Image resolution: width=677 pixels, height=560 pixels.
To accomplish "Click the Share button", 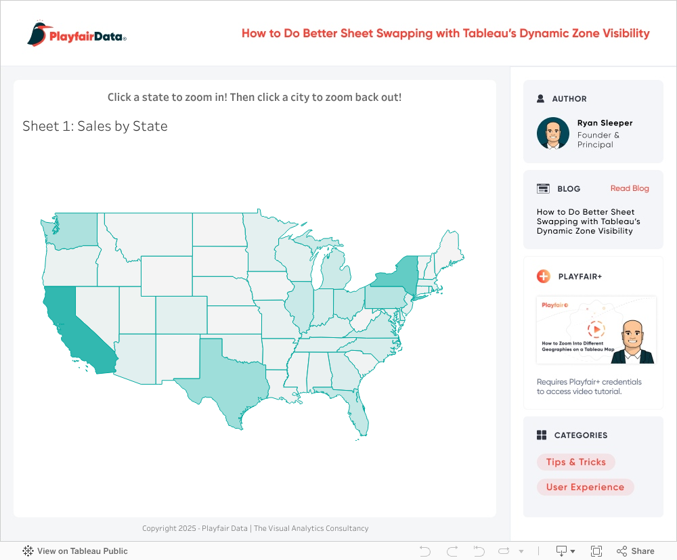I will pyautogui.click(x=635, y=551).
